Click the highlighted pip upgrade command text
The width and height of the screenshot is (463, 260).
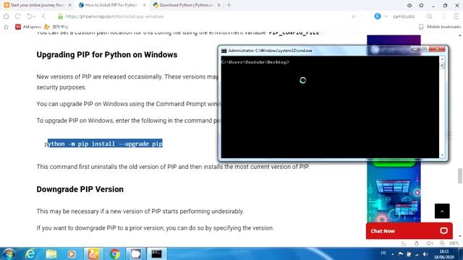105,144
